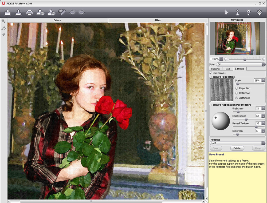Click the Save image toolbar icon
The image size is (267, 203).
[18, 12]
